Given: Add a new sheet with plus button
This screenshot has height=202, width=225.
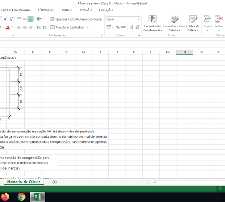Looking at the screenshot, I should point(54,182).
